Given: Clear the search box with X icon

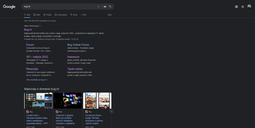Looking at the screenshot, I should 98,6.
